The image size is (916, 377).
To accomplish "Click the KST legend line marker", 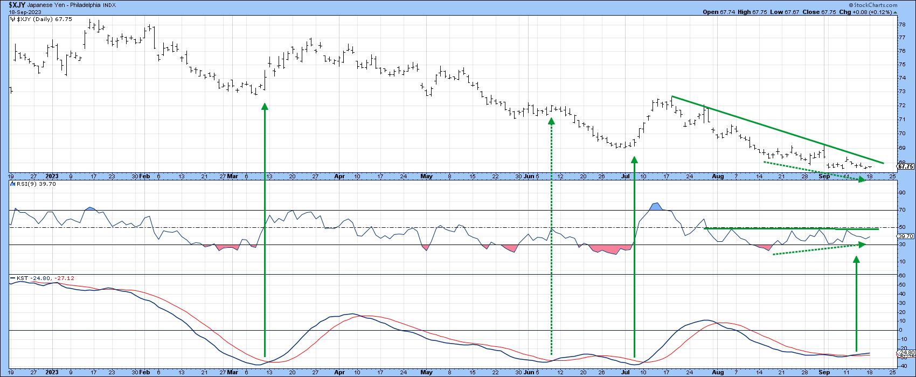I will pos(13,278).
